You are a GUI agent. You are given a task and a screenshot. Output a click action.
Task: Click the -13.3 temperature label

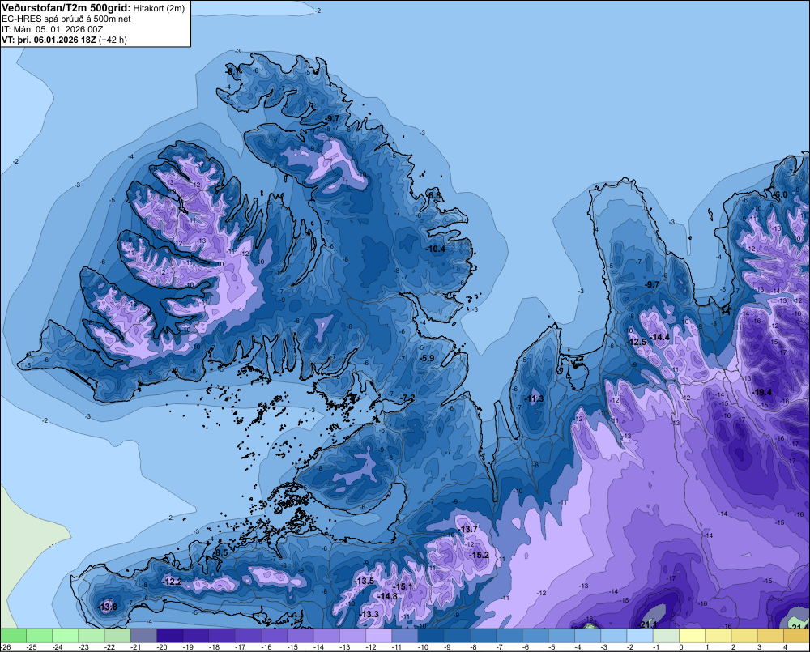coord(369,614)
